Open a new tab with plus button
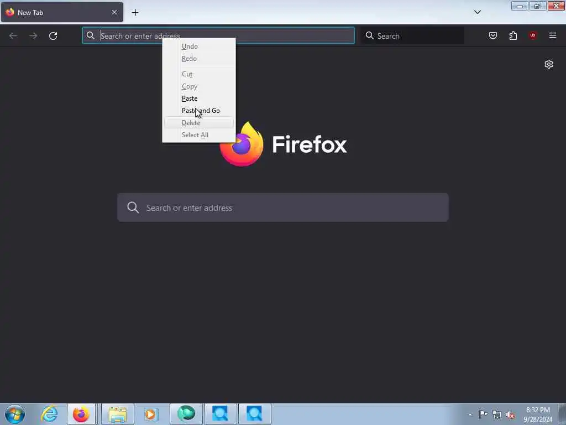 pos(135,13)
